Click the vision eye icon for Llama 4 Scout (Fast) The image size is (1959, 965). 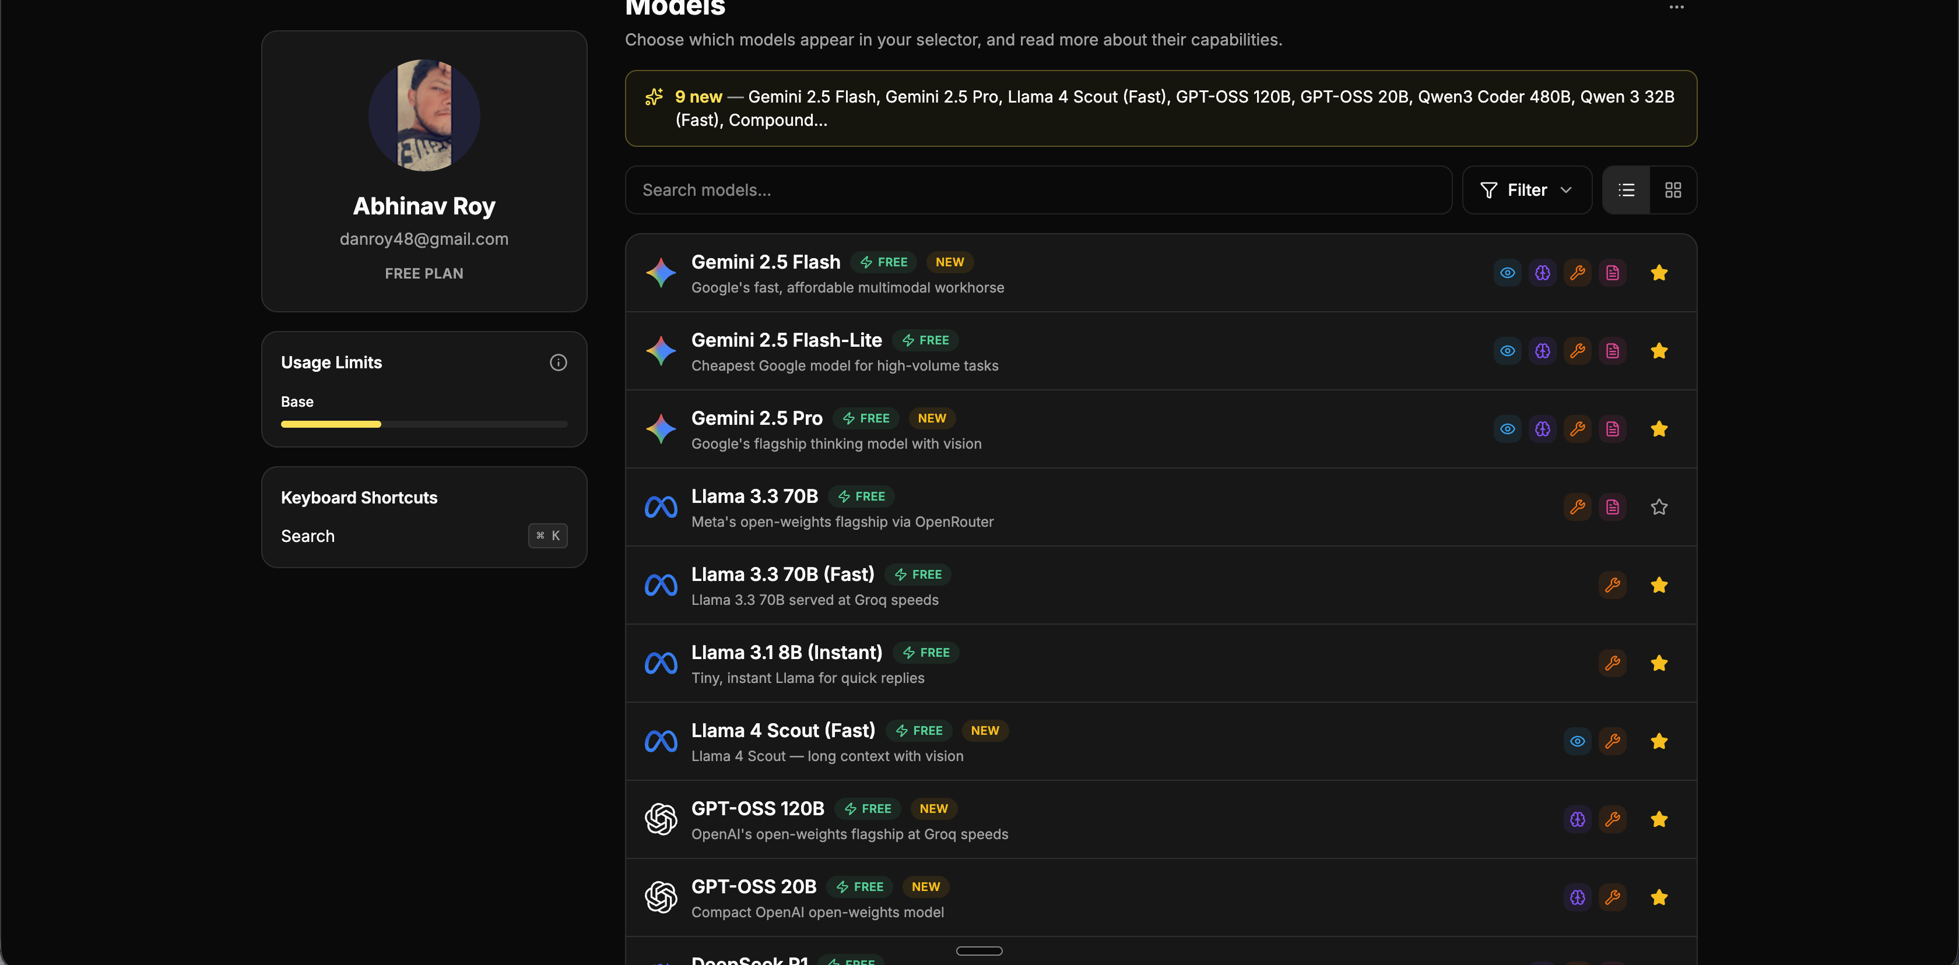click(x=1577, y=742)
